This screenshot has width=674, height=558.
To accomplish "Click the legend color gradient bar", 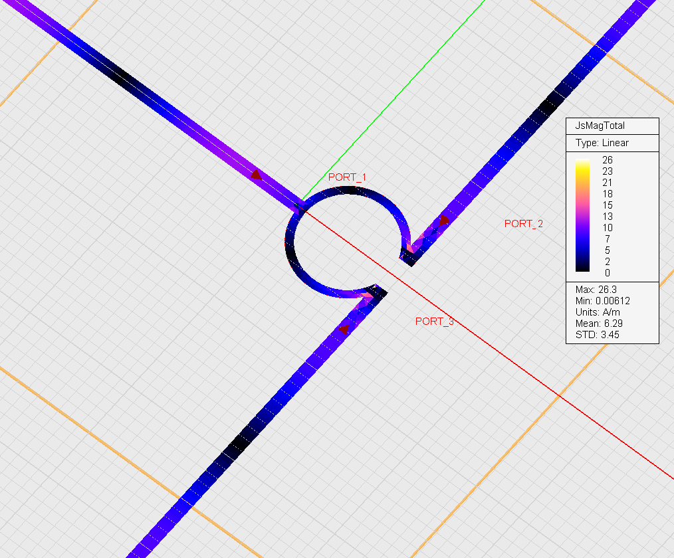I will tap(582, 215).
